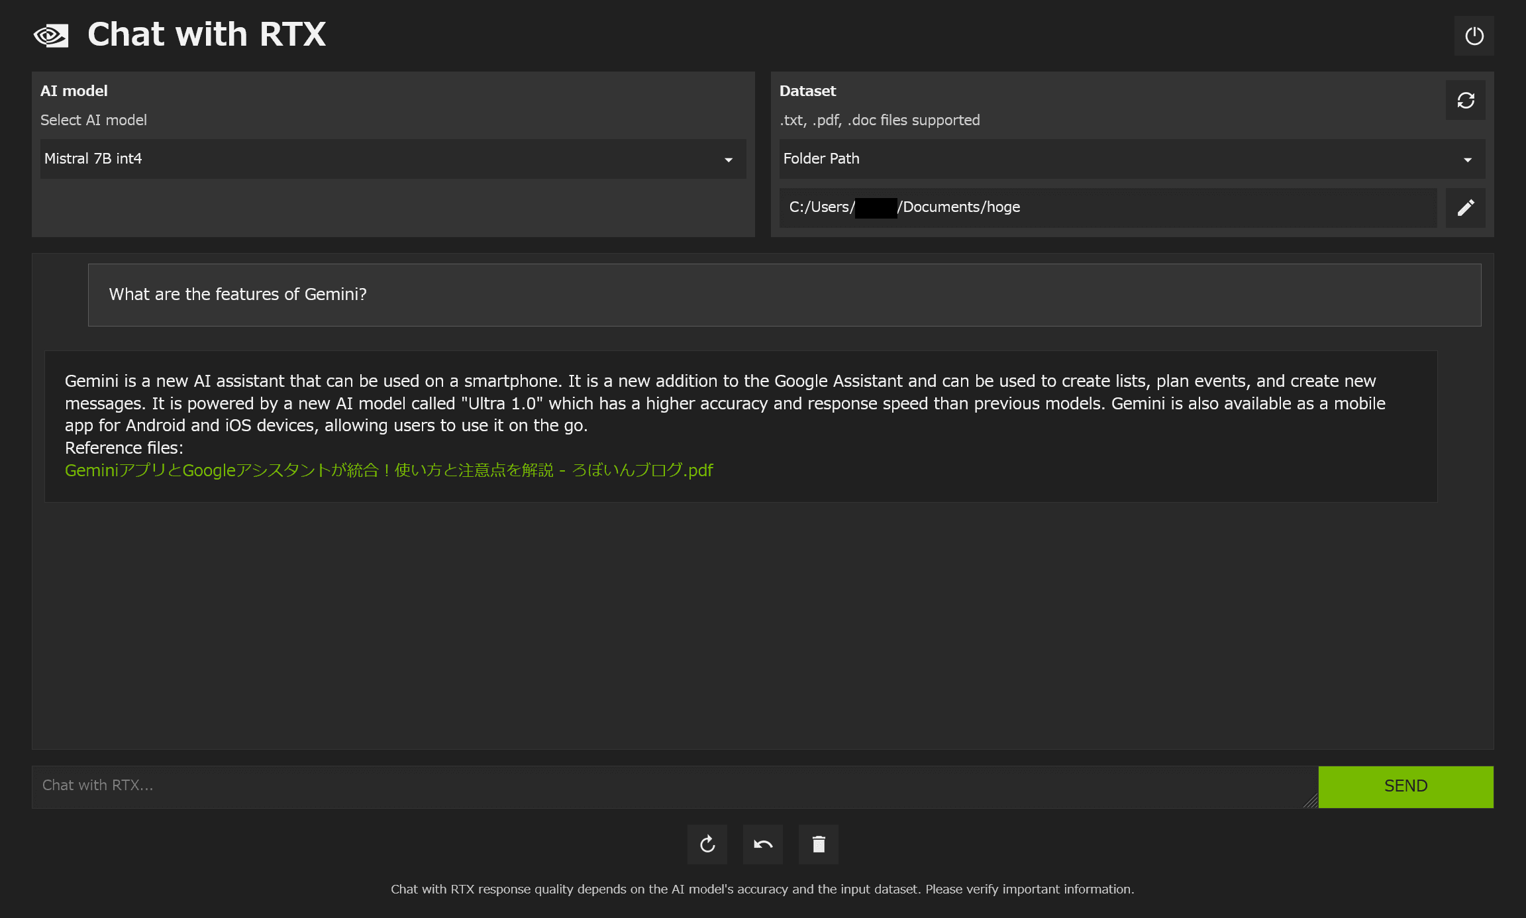
Task: Click the SEND button
Action: coord(1405,786)
